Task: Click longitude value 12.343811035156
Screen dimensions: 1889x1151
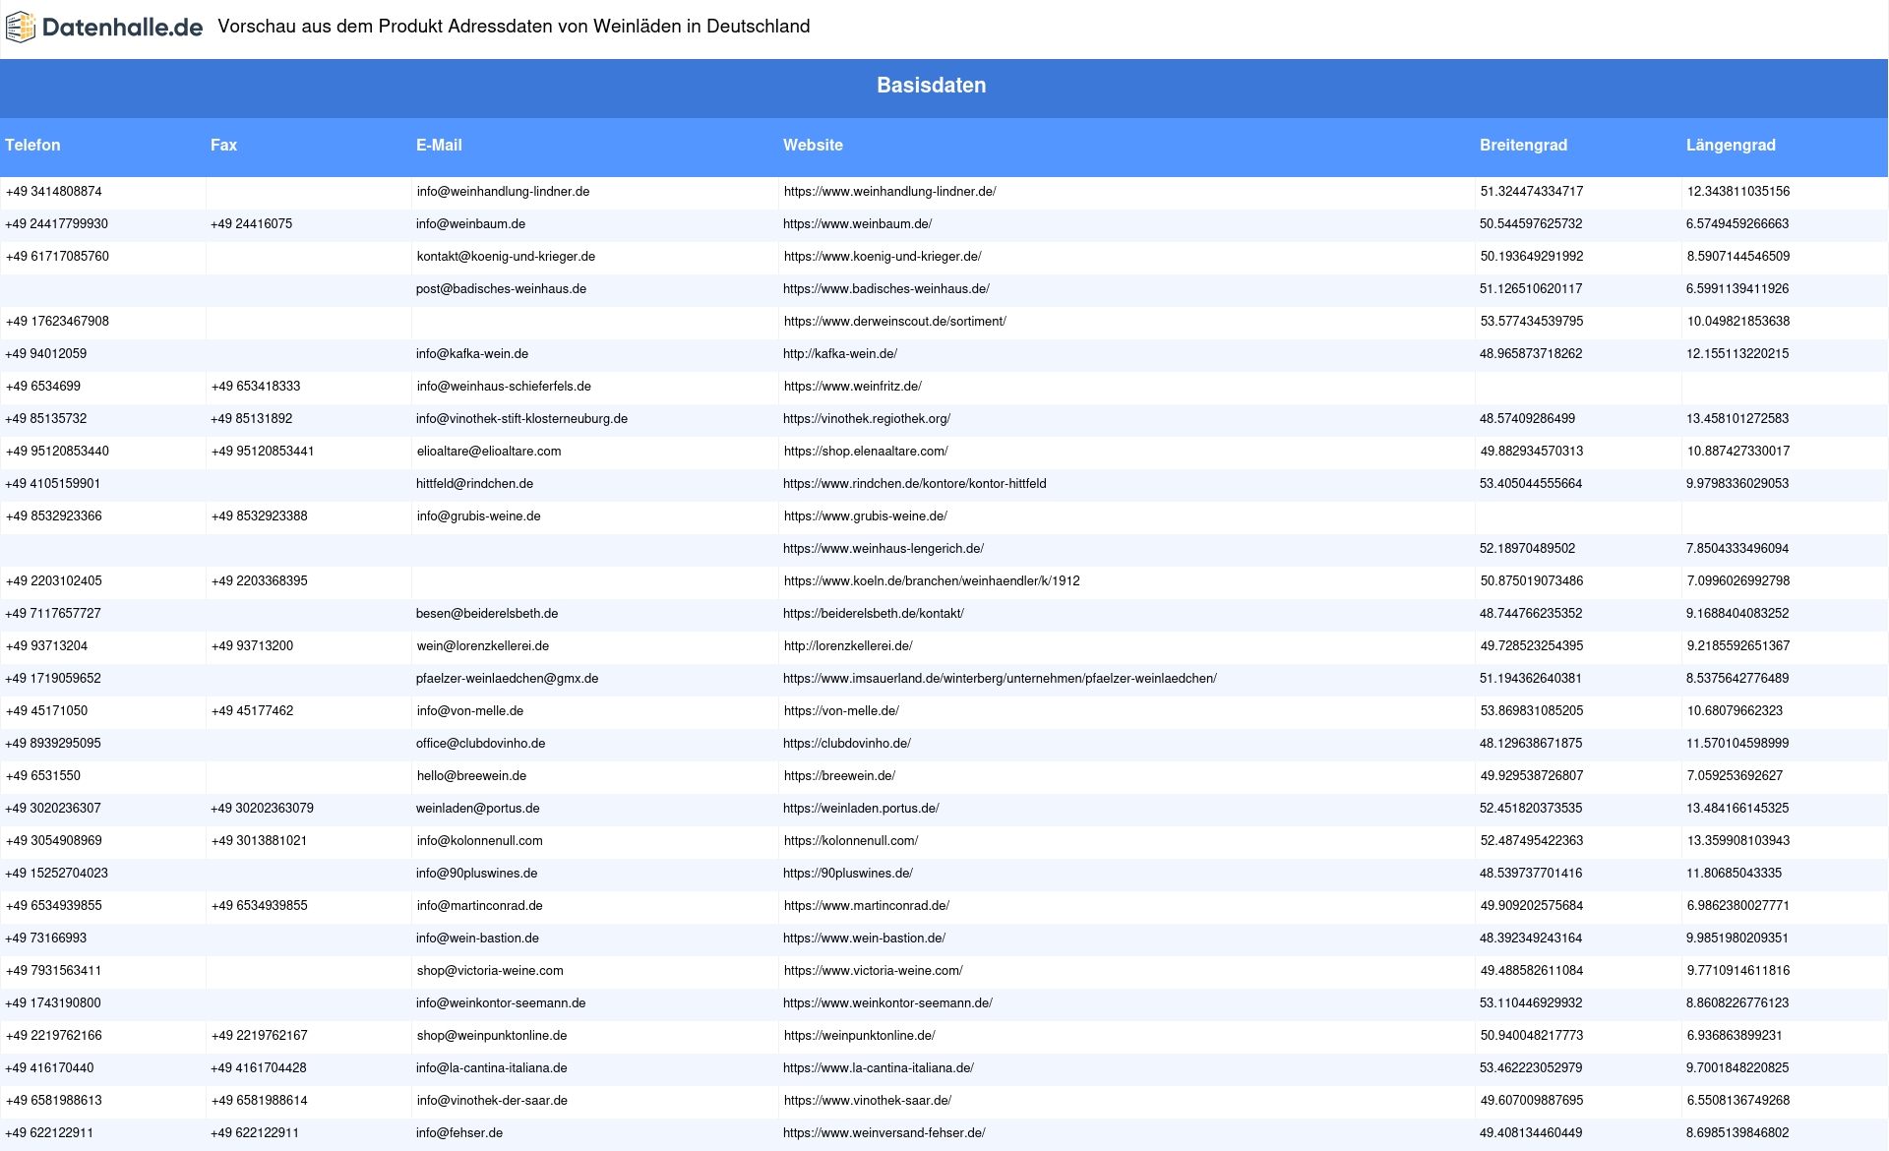Action: (x=1738, y=192)
